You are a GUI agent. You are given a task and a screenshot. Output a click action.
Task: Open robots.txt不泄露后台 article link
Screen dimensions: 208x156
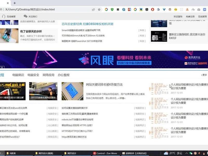pos(77,120)
